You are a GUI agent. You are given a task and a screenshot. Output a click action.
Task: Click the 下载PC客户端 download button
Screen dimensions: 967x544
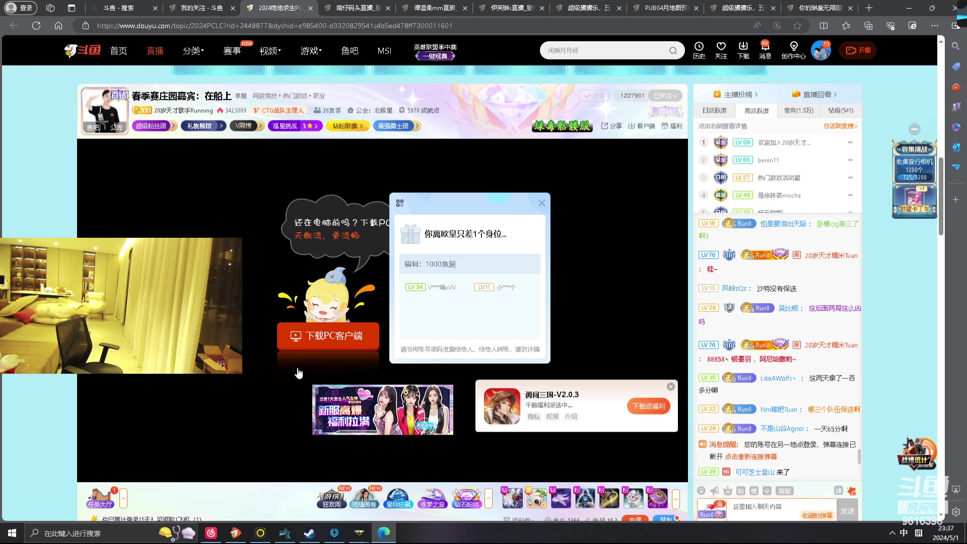(328, 335)
